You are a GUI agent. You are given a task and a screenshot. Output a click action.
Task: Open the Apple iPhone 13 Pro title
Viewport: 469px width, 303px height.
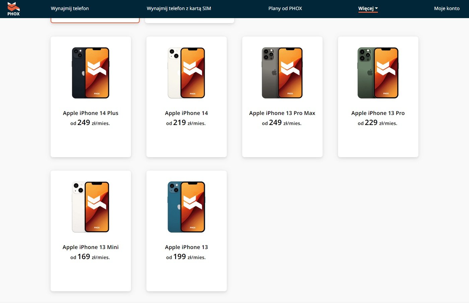tap(378, 113)
